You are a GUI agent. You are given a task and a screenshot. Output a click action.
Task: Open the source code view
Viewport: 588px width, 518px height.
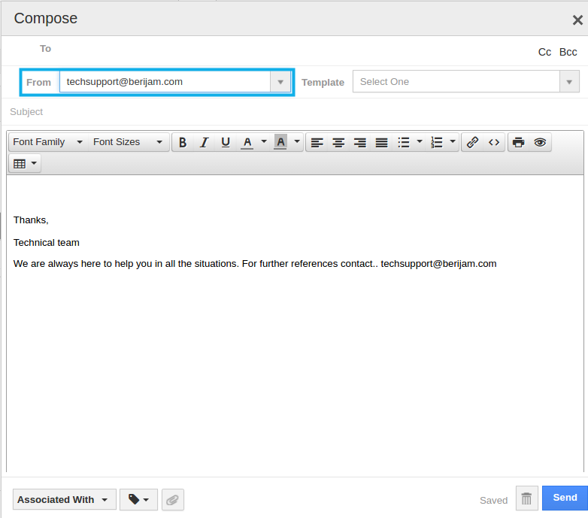[494, 142]
